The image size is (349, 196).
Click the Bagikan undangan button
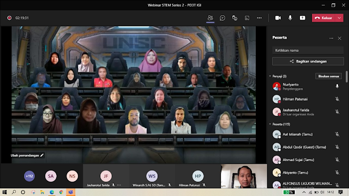click(x=308, y=62)
